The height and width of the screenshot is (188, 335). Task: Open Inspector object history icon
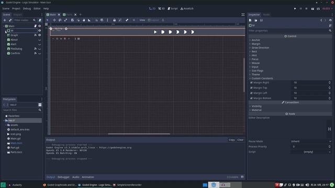(x=330, y=20)
